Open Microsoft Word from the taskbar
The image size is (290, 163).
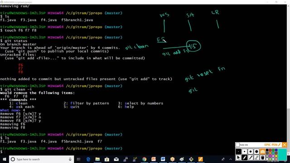163,159
